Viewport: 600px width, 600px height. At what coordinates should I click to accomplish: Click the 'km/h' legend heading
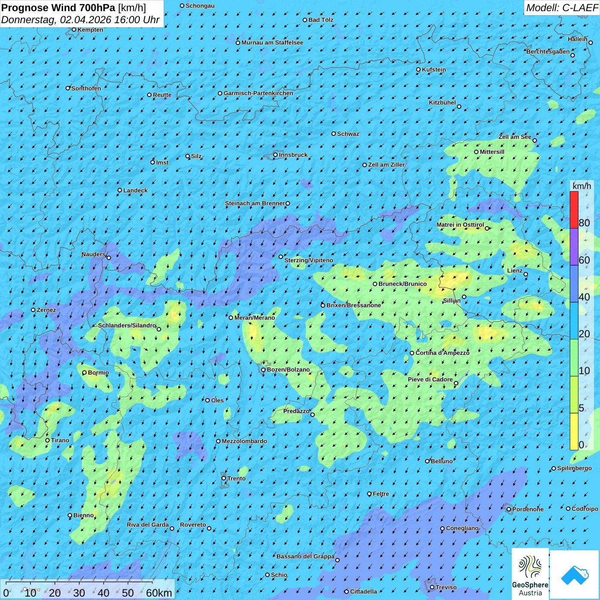pos(582,186)
